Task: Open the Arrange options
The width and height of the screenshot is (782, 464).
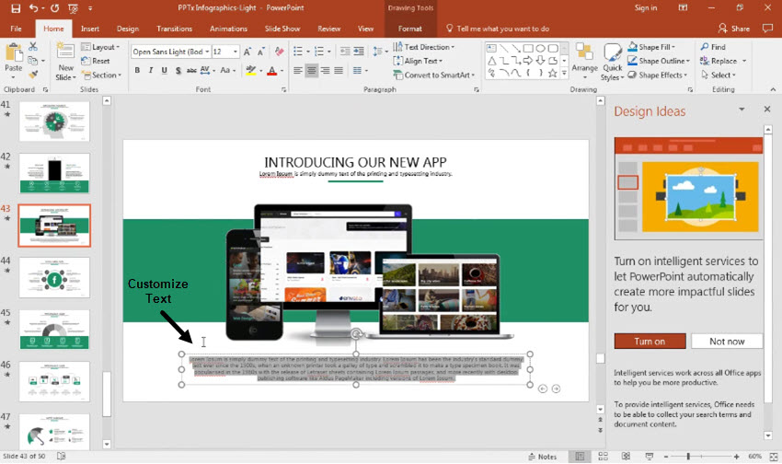Action: click(x=584, y=63)
